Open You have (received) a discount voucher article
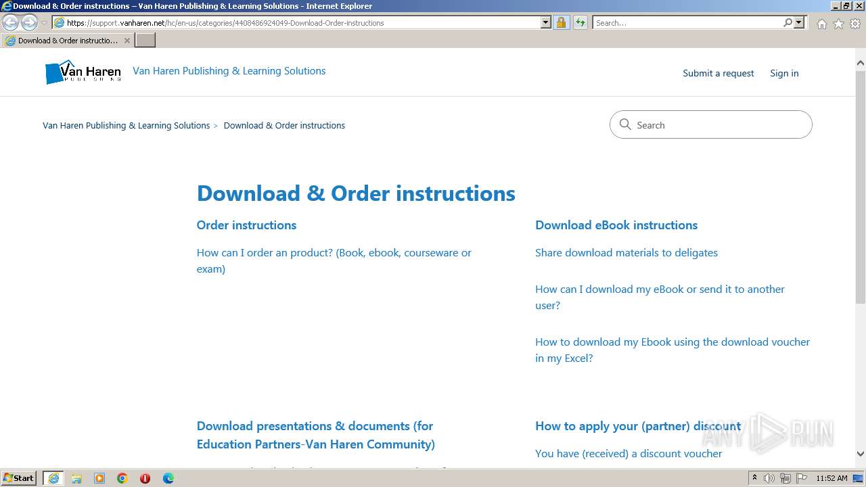Viewport: 866px width, 487px height. pyautogui.click(x=629, y=453)
